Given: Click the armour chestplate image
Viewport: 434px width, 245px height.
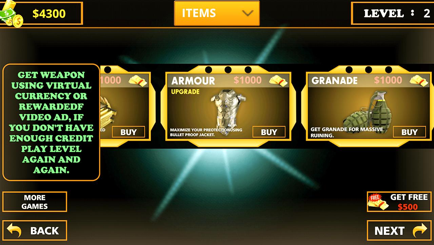Looking at the screenshot, I should (x=225, y=112).
